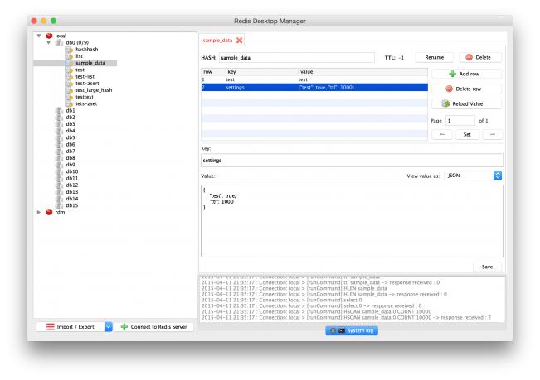Click the Reload Value refresh icon
The image size is (540, 380).
coord(446,103)
